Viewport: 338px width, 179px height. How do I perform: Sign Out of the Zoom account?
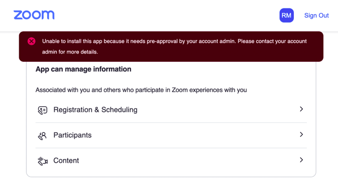click(x=316, y=16)
